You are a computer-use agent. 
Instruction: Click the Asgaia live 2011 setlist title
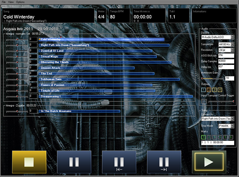(x=31, y=29)
